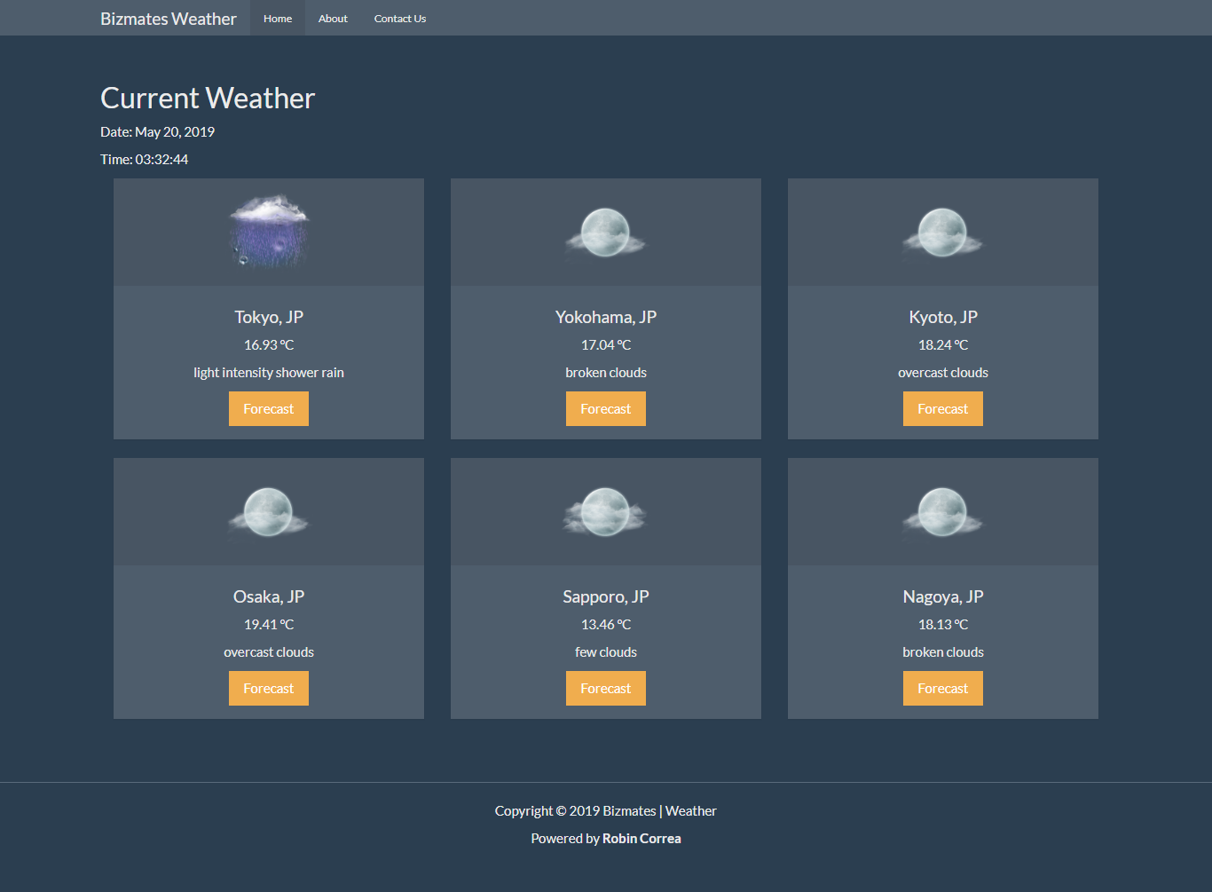Click the Tokyo, JP city name
The image size is (1212, 892).
268,316
